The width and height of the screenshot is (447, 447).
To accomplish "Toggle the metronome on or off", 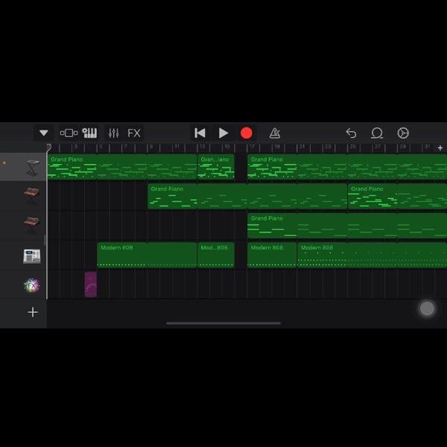I will 274,133.
